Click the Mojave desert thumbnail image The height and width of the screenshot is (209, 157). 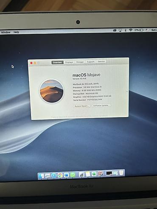51,91
